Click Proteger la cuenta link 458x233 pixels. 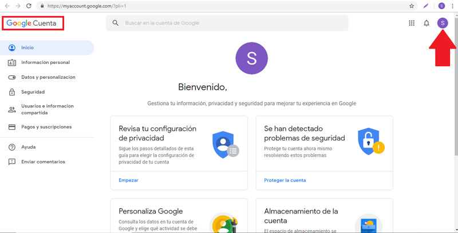tap(285, 180)
